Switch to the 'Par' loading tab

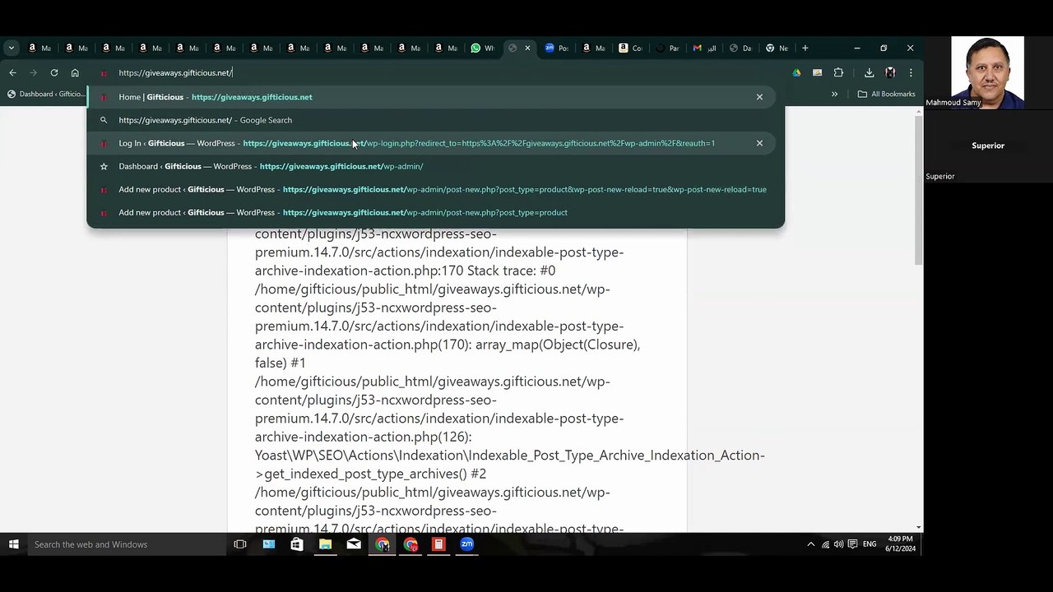668,48
